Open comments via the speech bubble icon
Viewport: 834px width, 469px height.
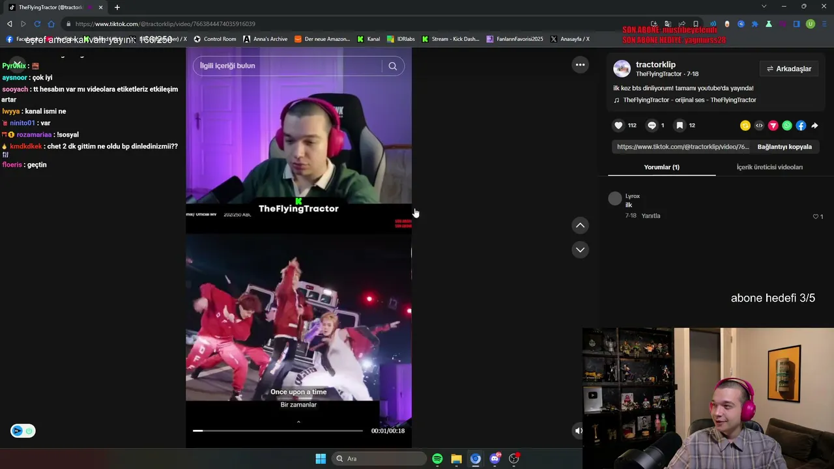click(652, 126)
